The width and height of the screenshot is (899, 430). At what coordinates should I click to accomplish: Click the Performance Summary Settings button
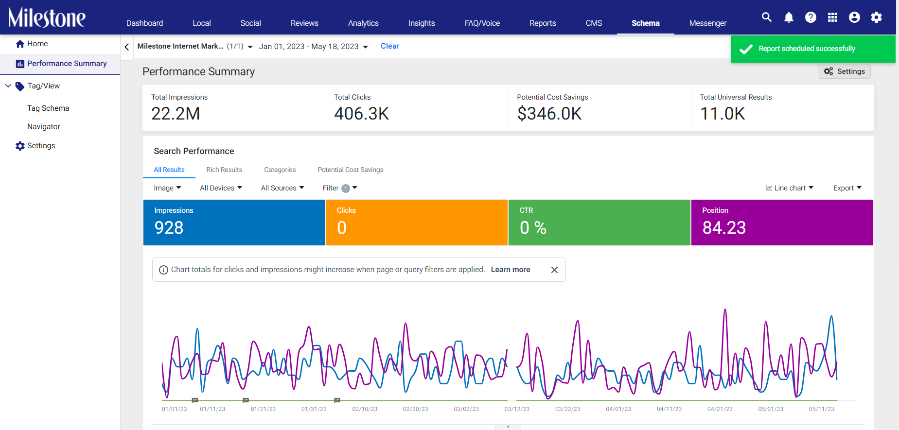coord(845,71)
